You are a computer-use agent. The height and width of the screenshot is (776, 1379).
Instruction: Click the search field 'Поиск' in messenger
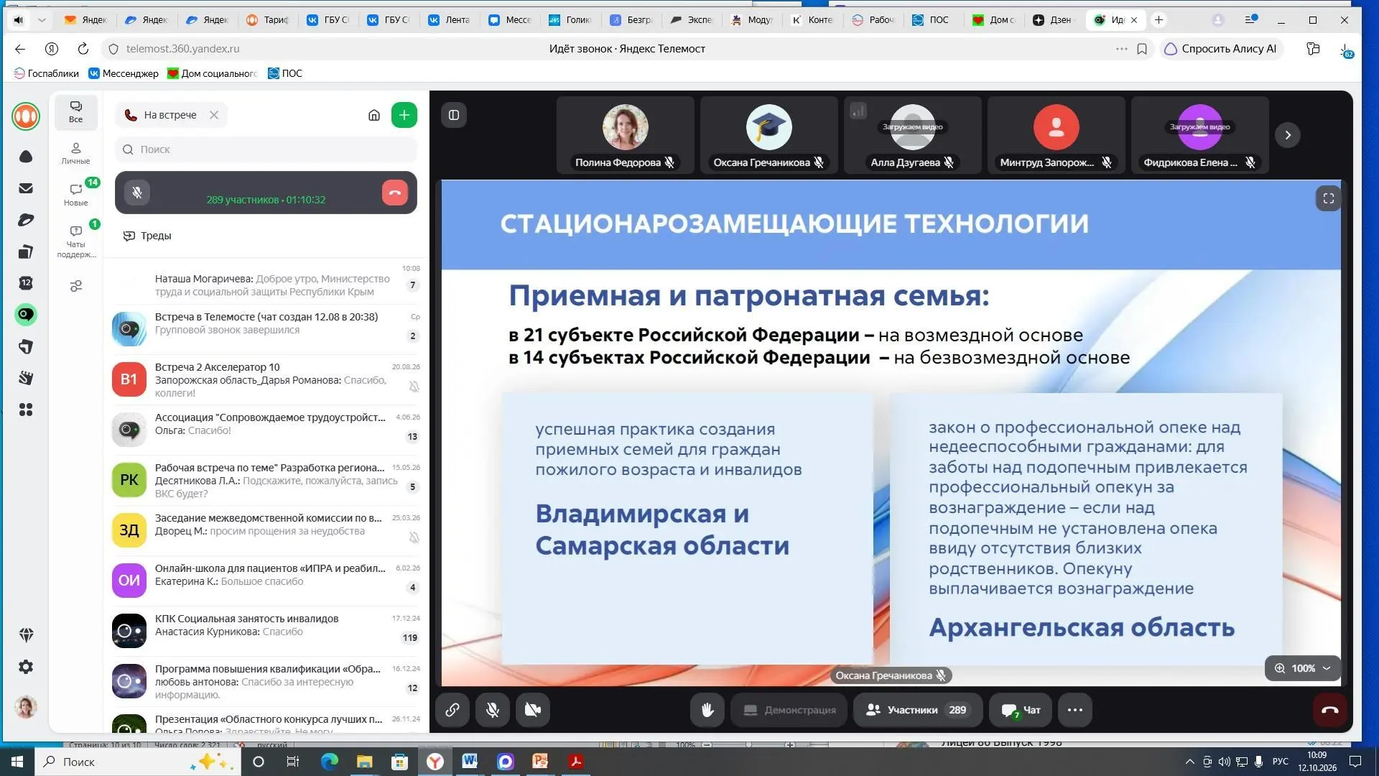pos(266,149)
